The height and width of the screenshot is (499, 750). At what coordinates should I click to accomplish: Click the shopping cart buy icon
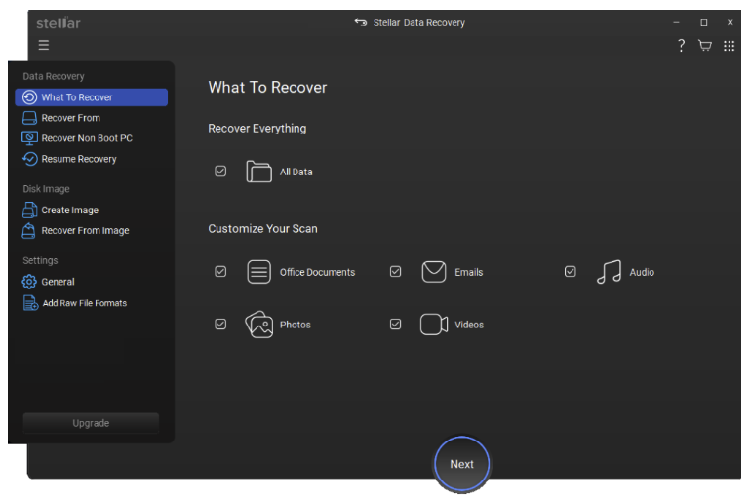click(x=705, y=46)
